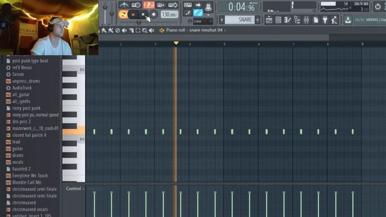Disable the blue link multilink button

tap(198, 13)
